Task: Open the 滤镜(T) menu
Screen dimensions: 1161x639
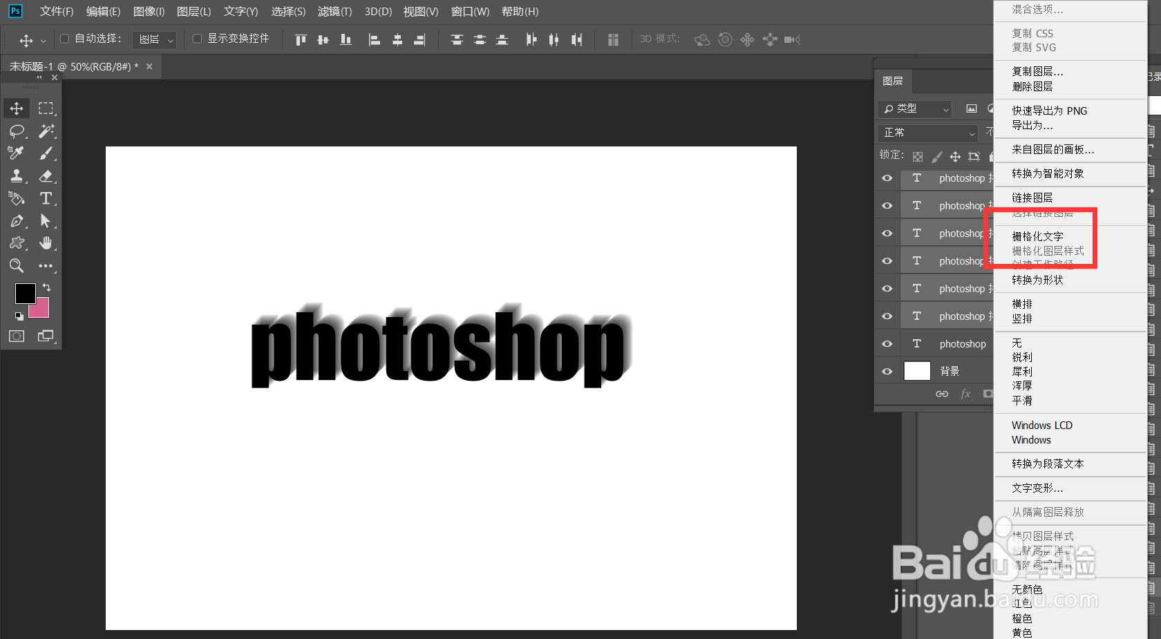Action: point(334,12)
